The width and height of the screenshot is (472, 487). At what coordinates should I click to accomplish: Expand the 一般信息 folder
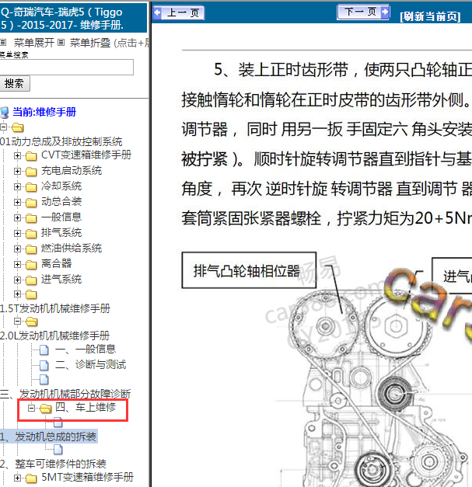coord(17,217)
